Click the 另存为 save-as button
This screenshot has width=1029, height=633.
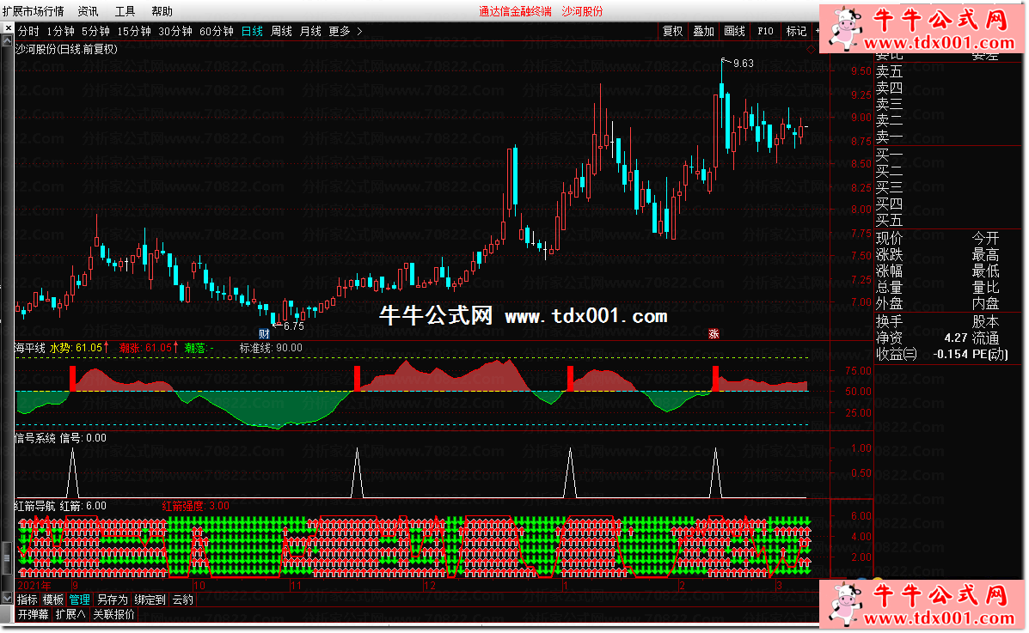[112, 600]
